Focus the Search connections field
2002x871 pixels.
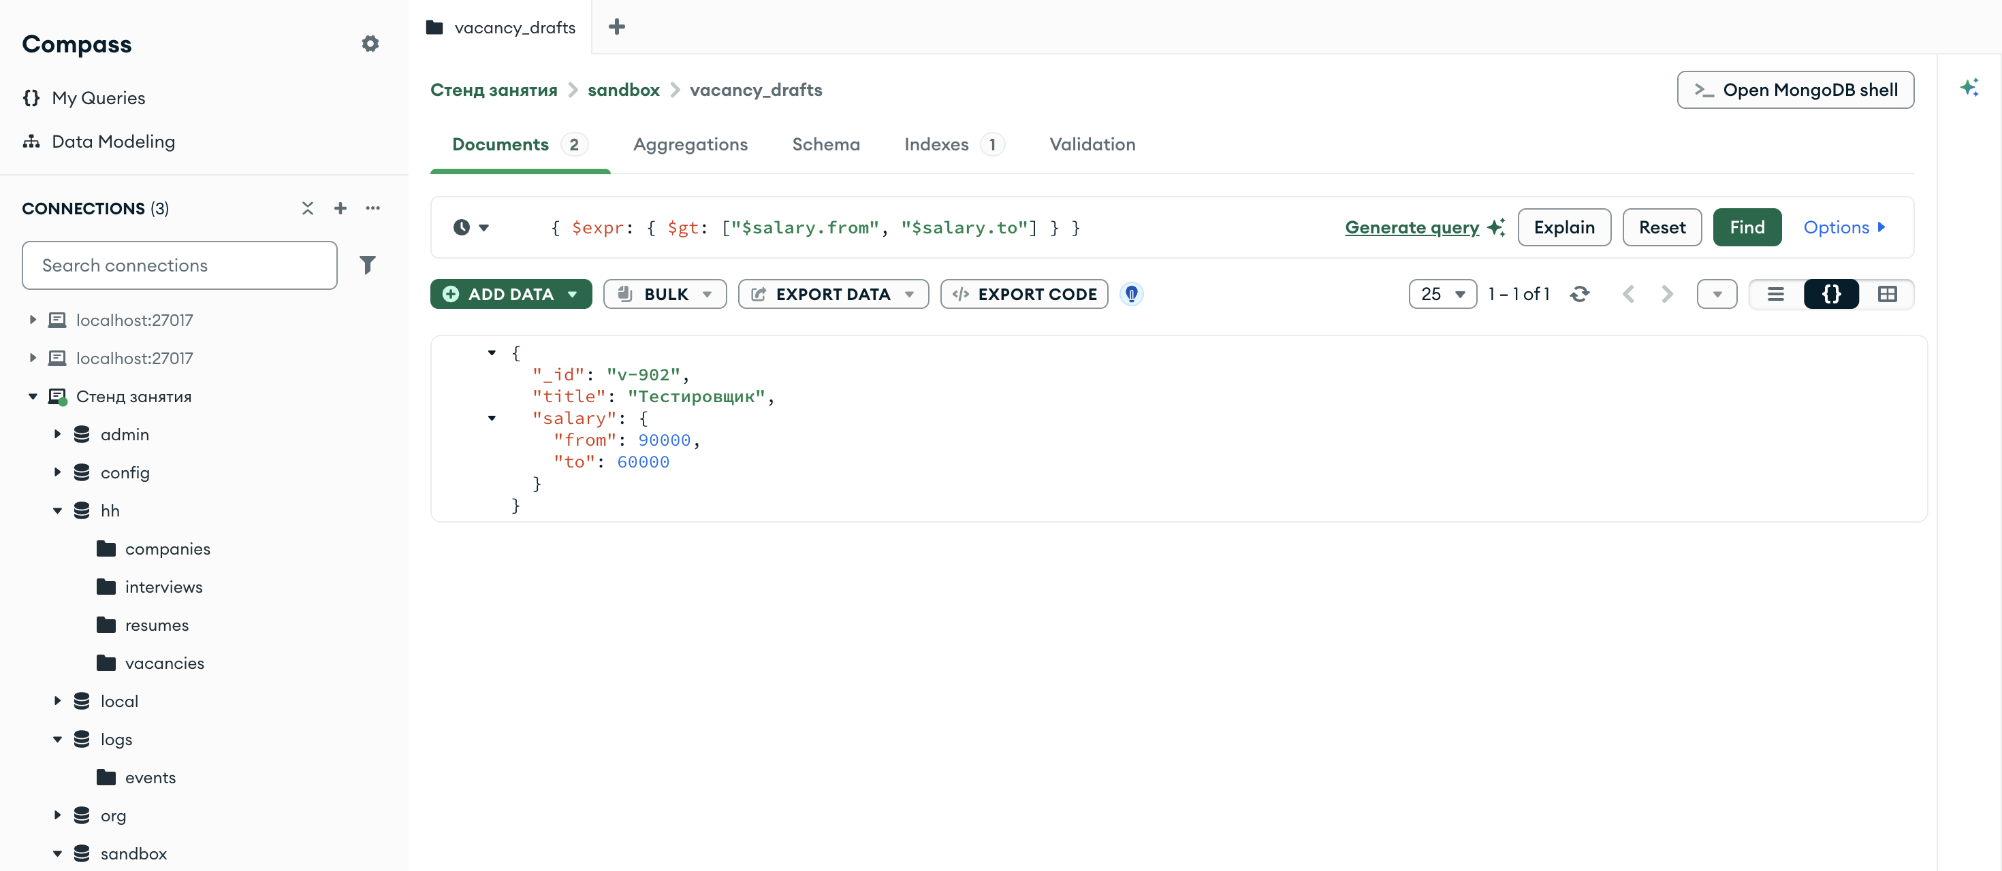[180, 265]
